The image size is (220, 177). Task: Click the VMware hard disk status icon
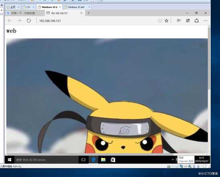coord(169,166)
